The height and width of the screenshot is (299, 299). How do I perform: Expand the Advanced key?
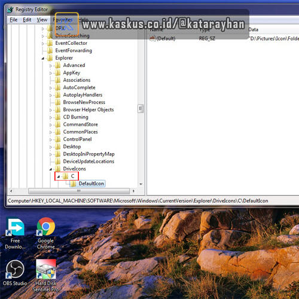pos(51,66)
